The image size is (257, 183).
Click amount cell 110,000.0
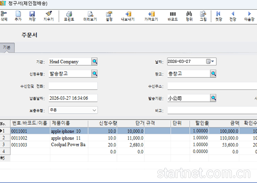coord(224,138)
